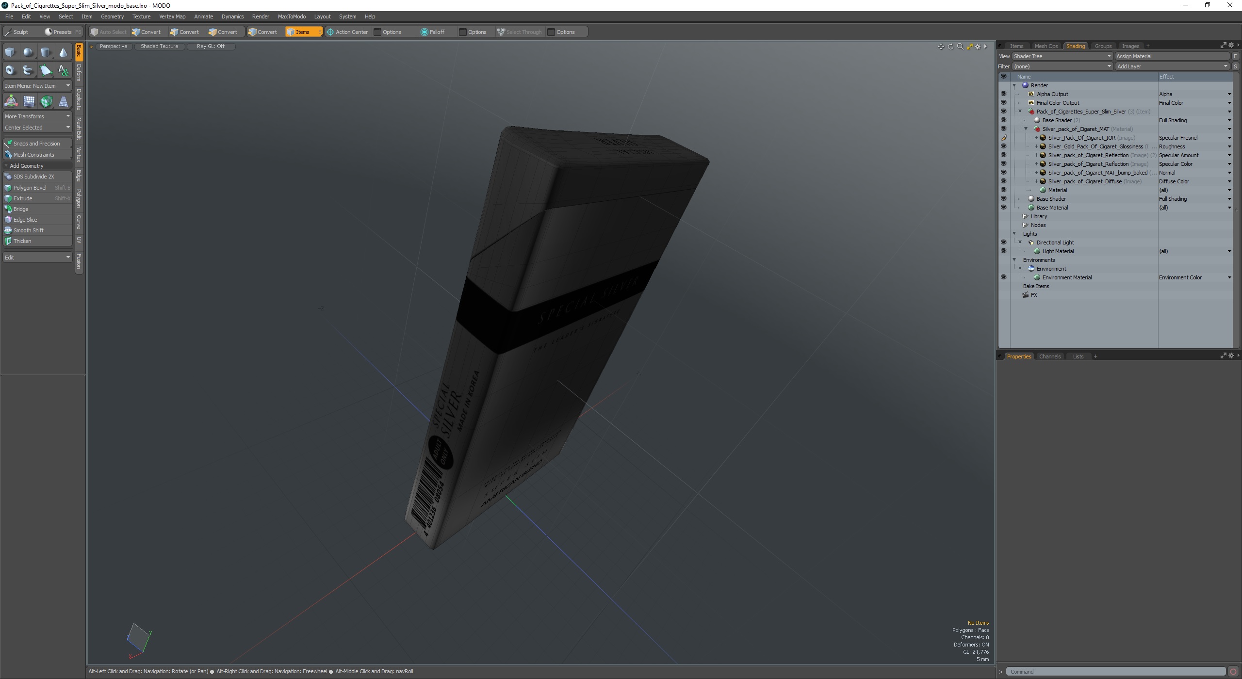The height and width of the screenshot is (679, 1242).
Task: Activate the Transform tool icon
Action: [11, 101]
